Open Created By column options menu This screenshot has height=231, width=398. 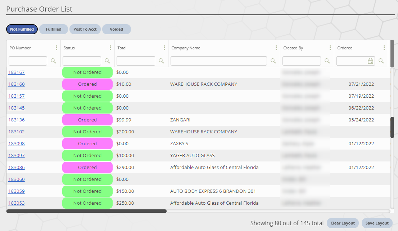330,48
